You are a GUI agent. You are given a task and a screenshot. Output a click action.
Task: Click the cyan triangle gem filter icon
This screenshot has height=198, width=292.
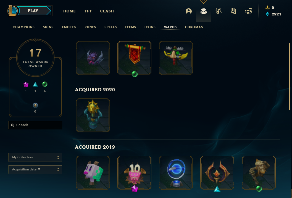coord(35,84)
